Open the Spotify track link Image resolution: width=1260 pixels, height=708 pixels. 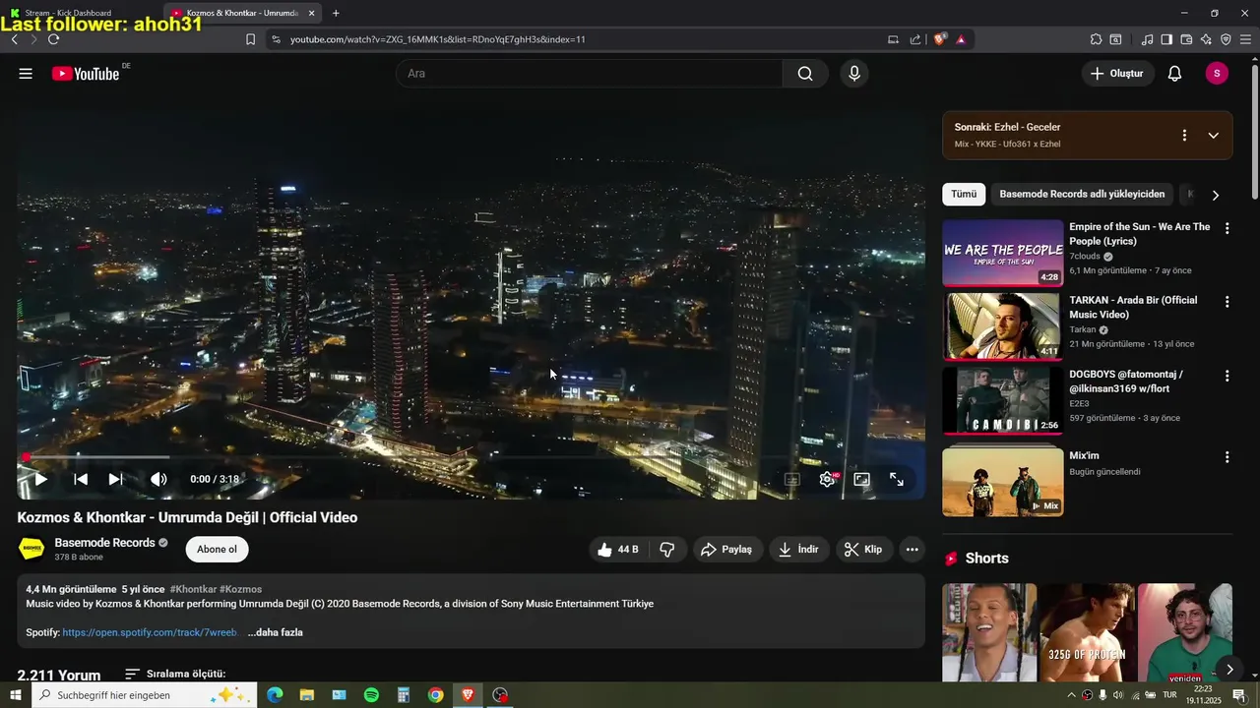point(151,632)
